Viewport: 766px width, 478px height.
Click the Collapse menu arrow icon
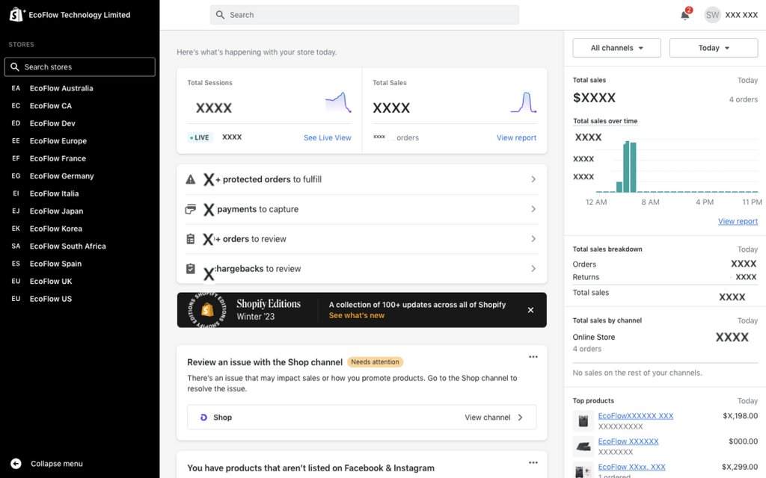(x=16, y=464)
